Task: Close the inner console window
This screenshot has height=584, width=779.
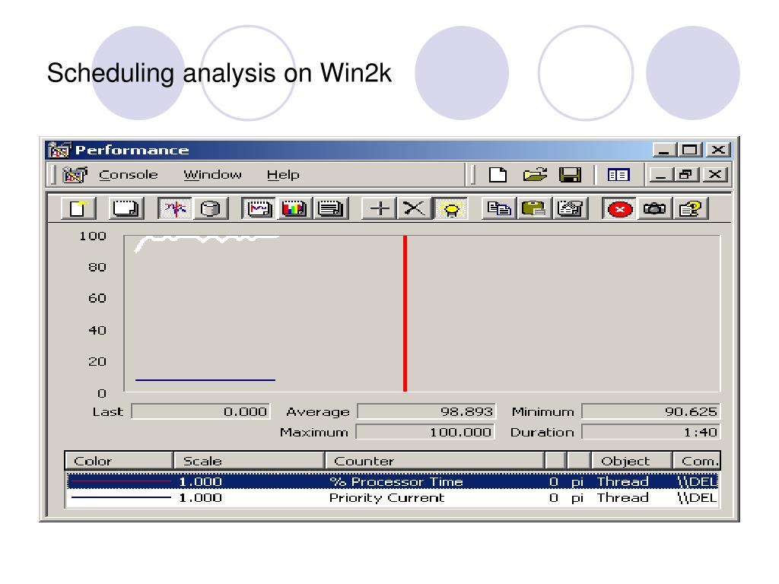Action: pos(715,175)
